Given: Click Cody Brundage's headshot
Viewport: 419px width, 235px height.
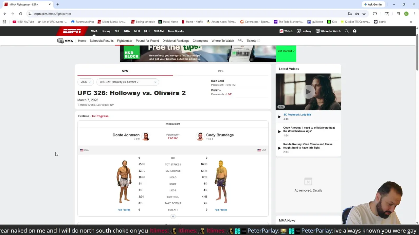Looking at the screenshot, I should click(200, 136).
